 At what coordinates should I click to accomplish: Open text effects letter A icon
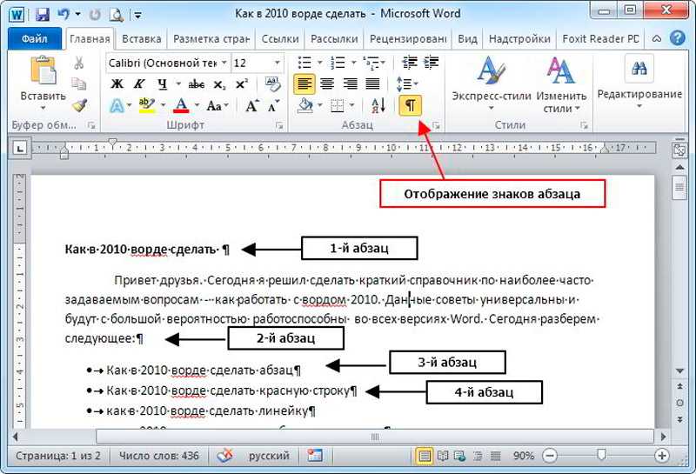click(x=117, y=105)
